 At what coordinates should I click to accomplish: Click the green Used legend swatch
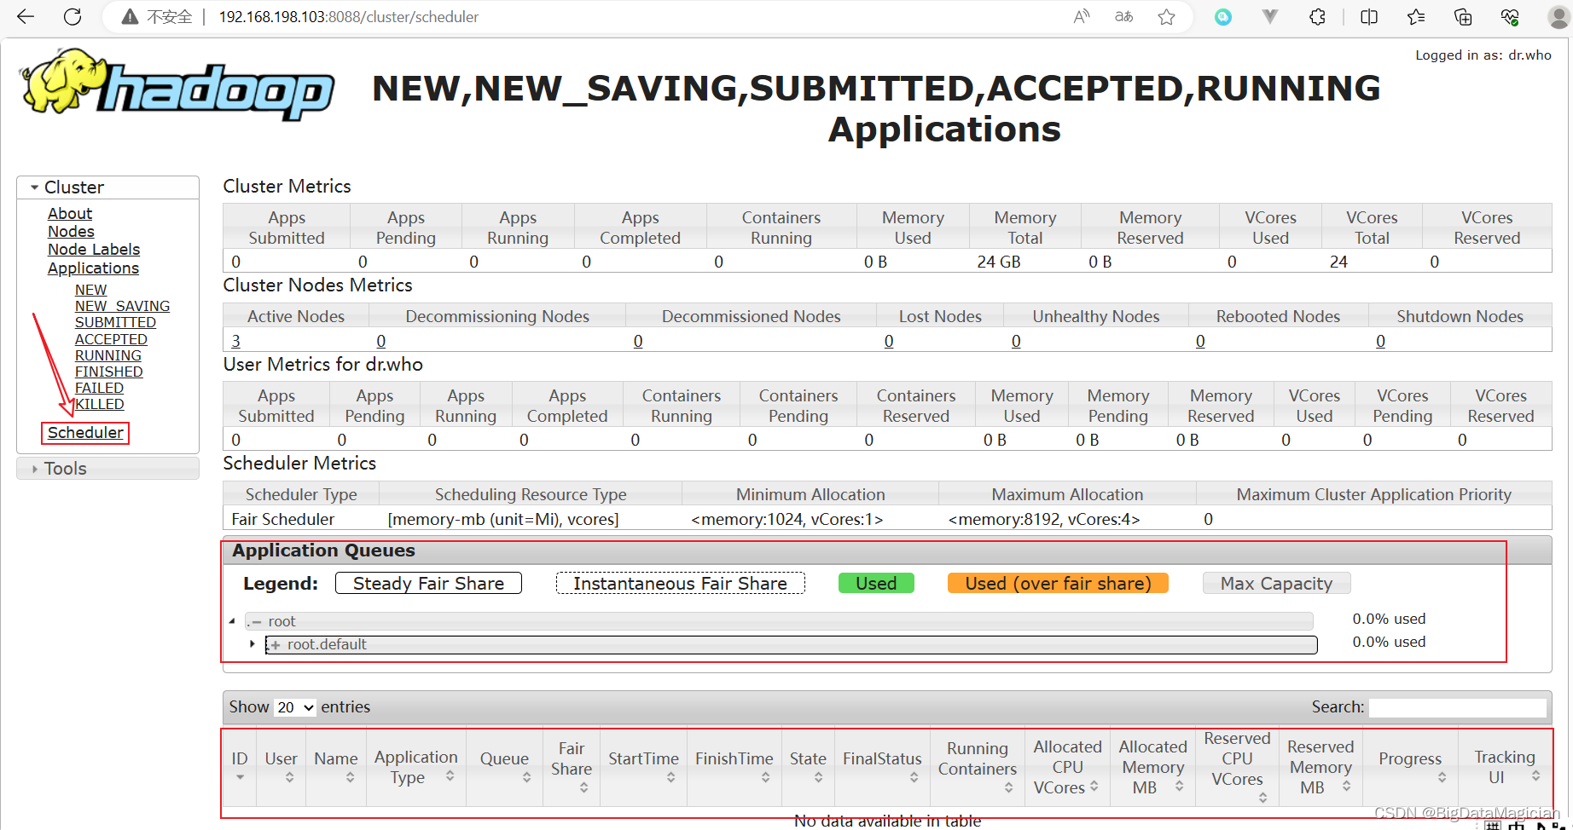876,583
